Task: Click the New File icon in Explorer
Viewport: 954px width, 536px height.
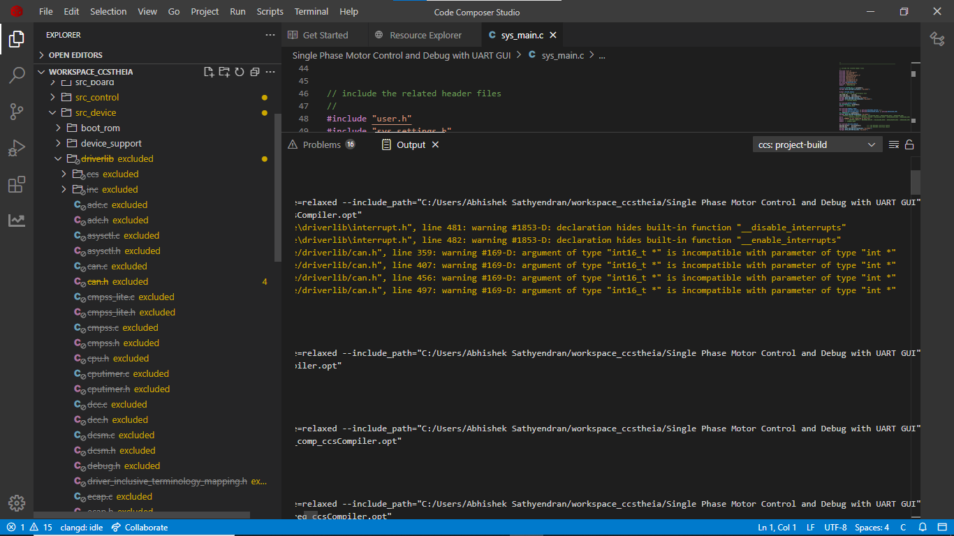Action: click(x=209, y=72)
